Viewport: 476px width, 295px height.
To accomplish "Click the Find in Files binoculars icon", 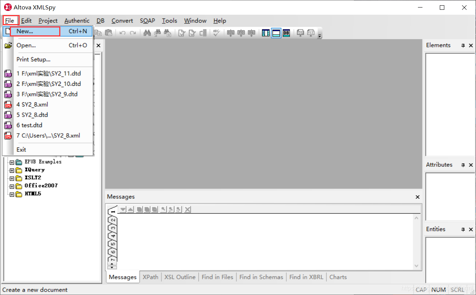I will pos(168,33).
